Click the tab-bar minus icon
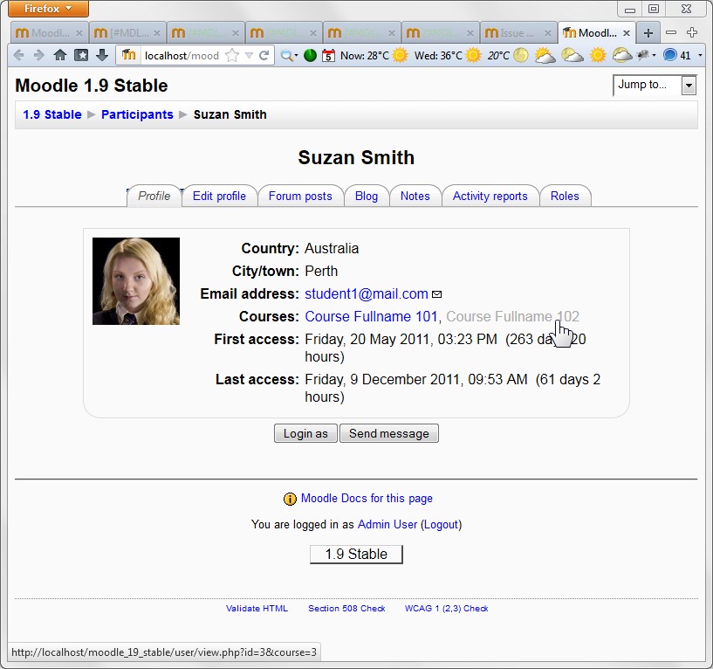This screenshot has width=713, height=669. click(x=671, y=32)
